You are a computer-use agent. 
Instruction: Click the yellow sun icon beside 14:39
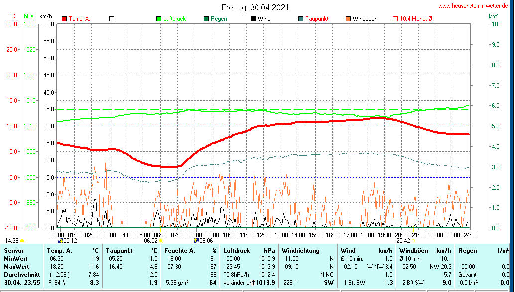point(22,241)
